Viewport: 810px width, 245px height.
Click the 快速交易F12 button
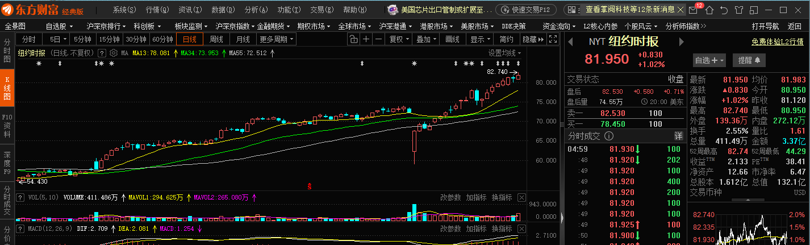(x=525, y=10)
